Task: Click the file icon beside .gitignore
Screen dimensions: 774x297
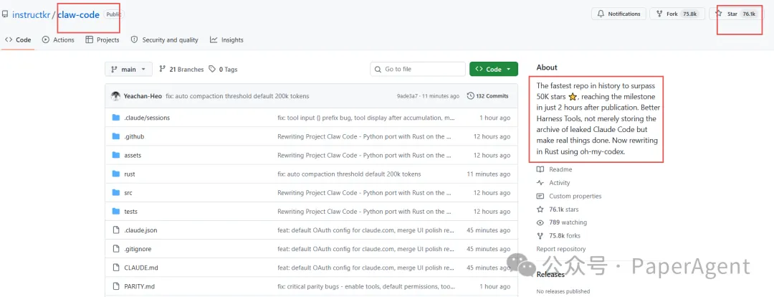Action: coord(117,249)
